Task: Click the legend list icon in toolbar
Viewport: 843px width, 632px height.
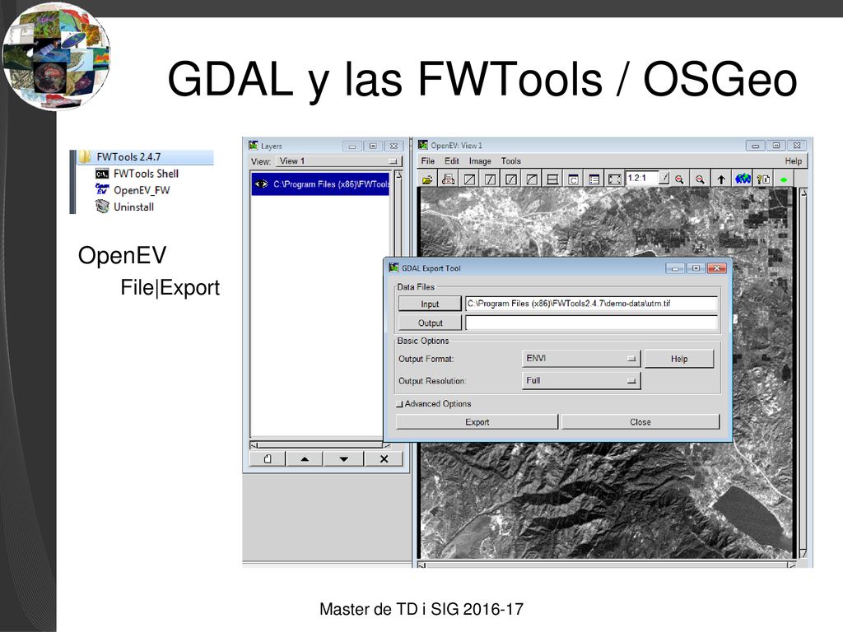Action: click(594, 179)
